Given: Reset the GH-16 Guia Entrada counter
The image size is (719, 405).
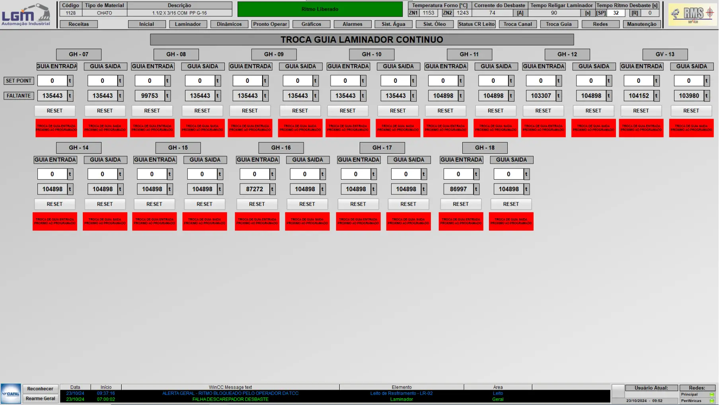Looking at the screenshot, I should [257, 204].
